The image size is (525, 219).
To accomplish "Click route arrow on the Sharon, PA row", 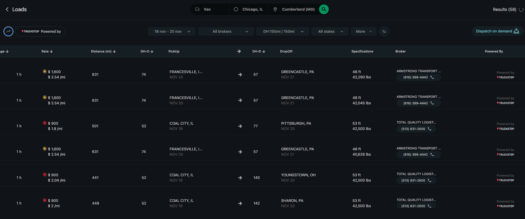I will pyautogui.click(x=240, y=203).
